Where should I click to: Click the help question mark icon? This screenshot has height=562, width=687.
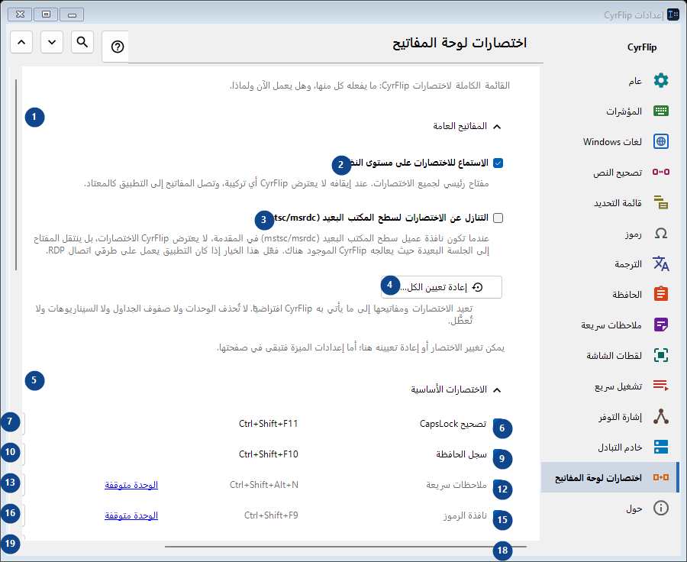click(117, 47)
